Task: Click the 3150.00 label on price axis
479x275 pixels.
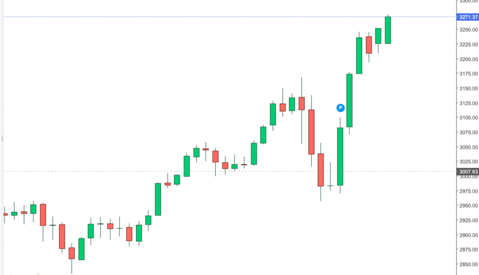Action: point(468,89)
